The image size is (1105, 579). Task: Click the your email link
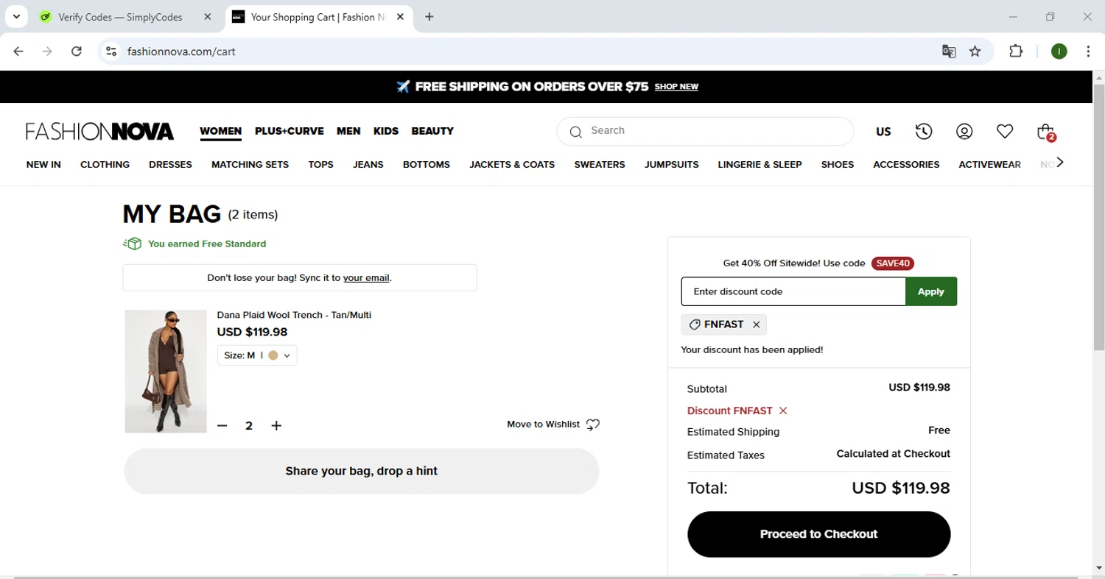tap(366, 278)
